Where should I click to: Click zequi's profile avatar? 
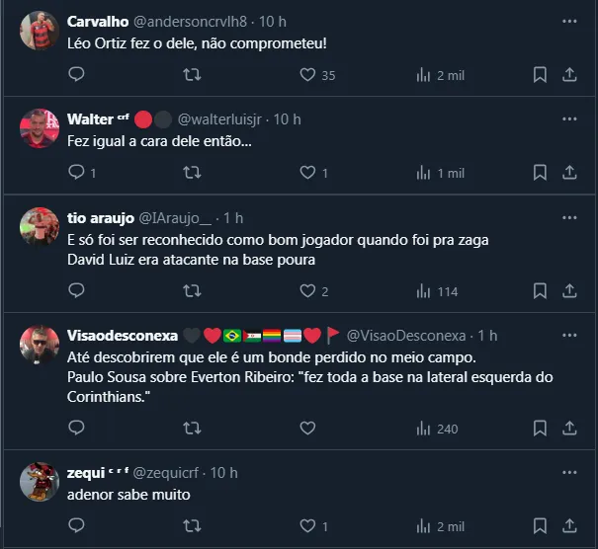coord(40,482)
